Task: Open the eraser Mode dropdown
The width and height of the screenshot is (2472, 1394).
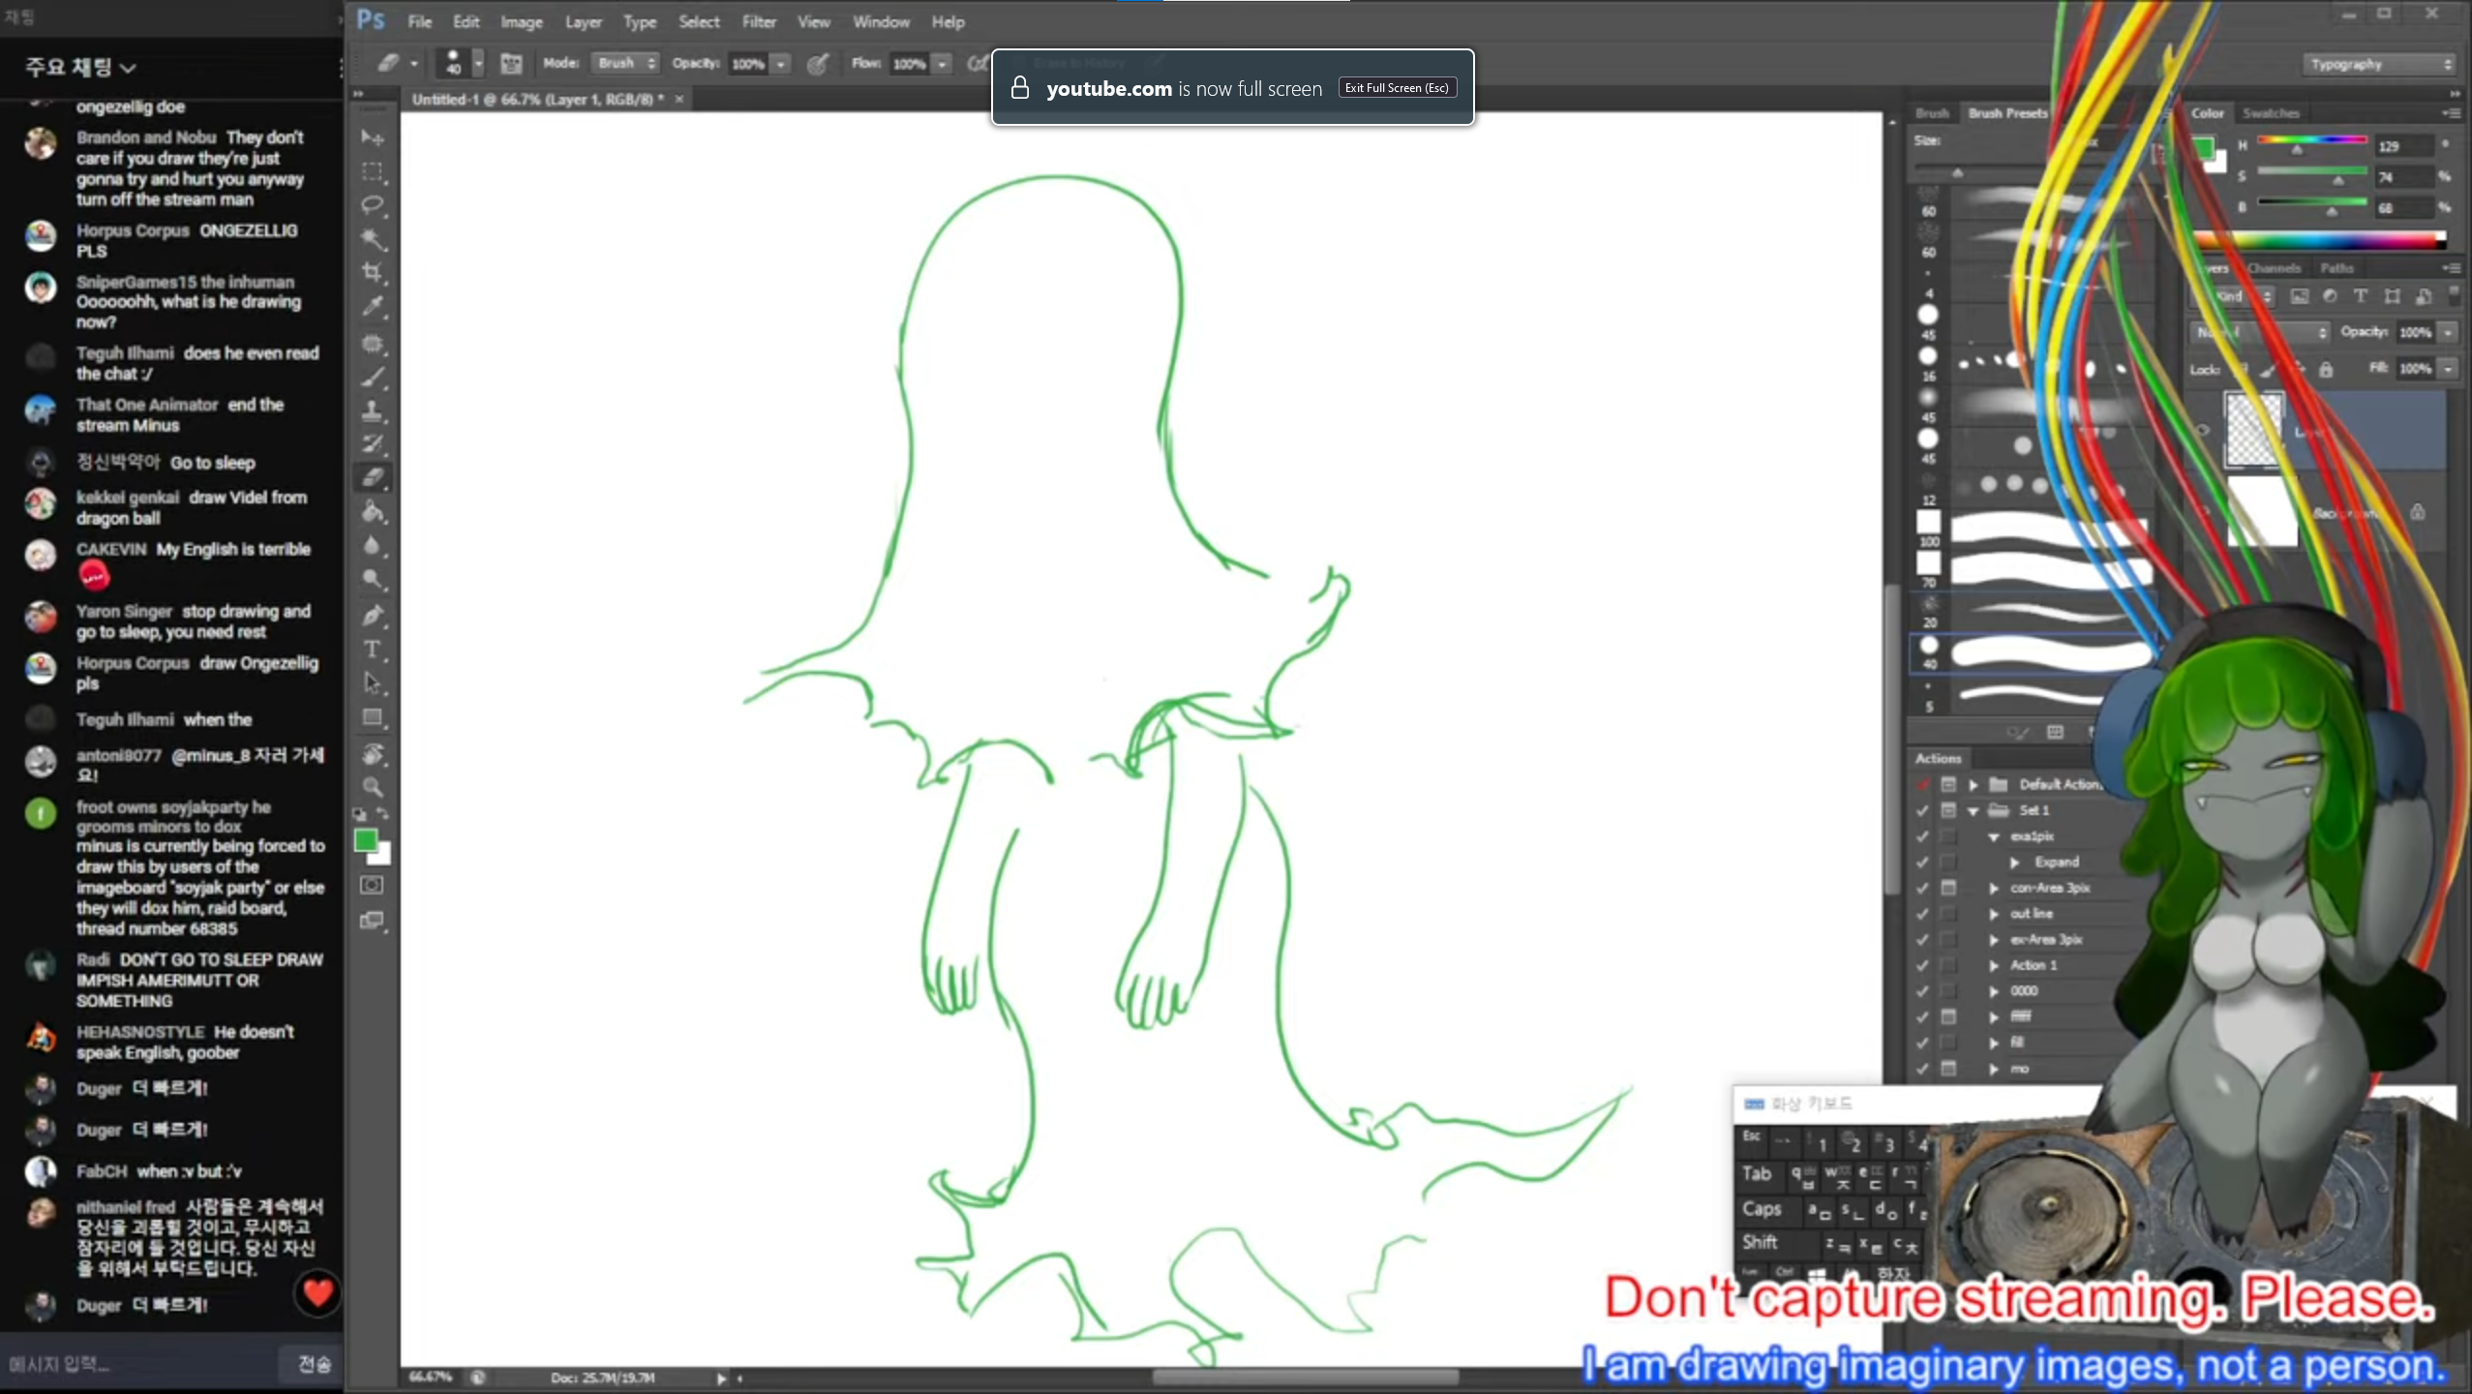Action: 625,64
